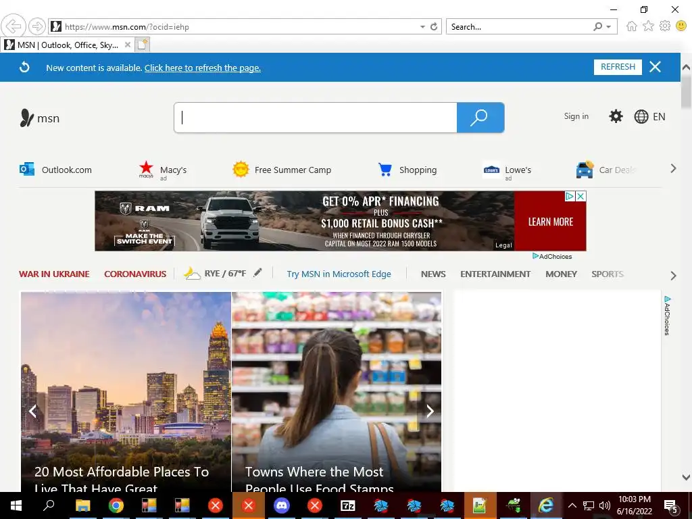Viewport: 692px width, 519px height.
Task: Open the SPORTS category
Action: [608, 274]
